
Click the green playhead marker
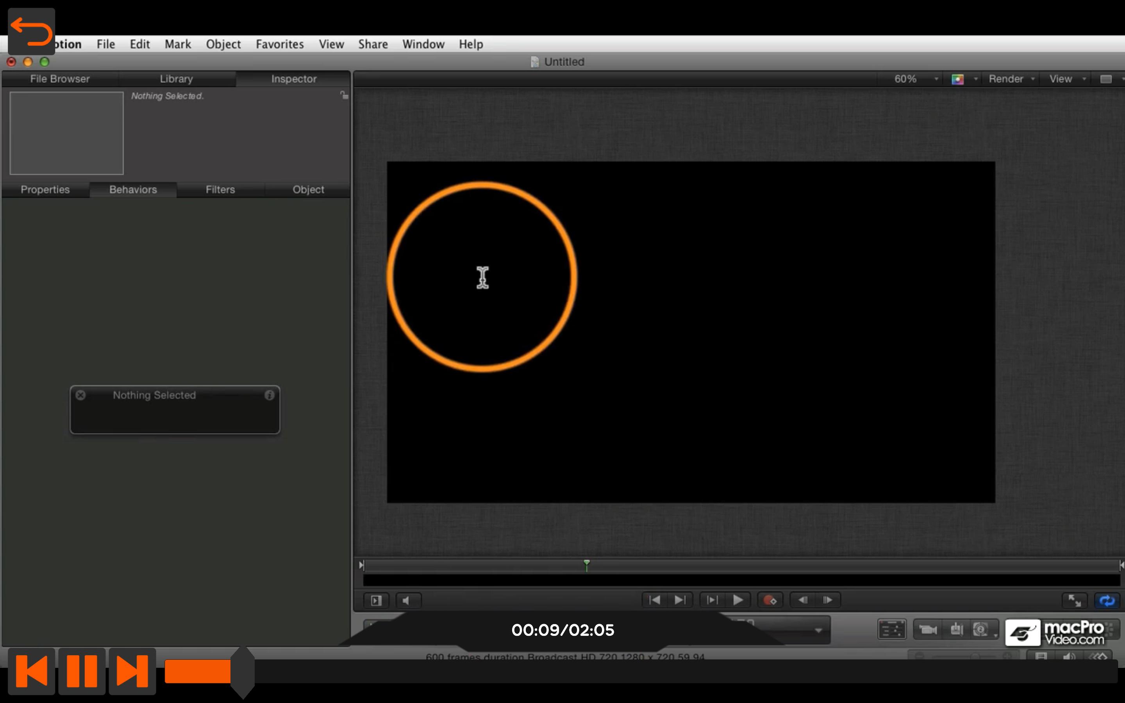coord(587,565)
